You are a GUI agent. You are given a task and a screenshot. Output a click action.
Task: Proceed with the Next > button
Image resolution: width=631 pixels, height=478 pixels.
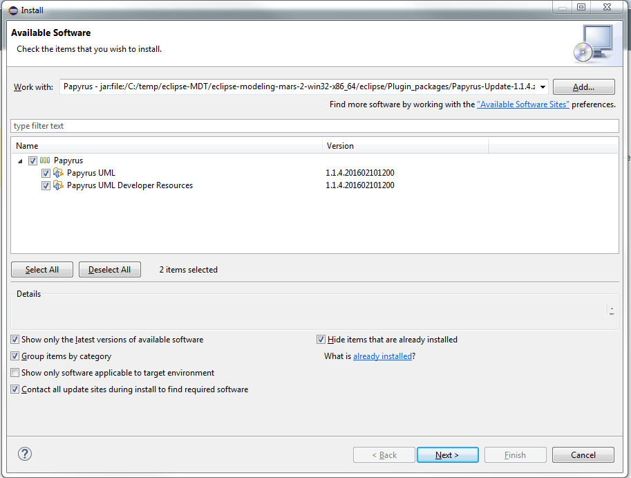click(447, 454)
